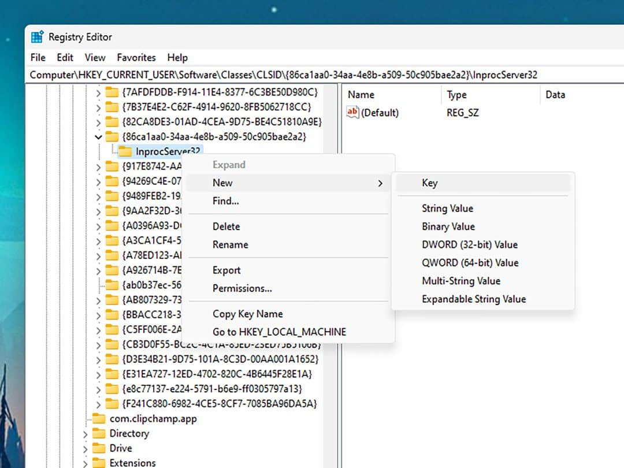Click the InprocServer32 folder icon
Viewport: 624px width, 468px height.
(x=125, y=151)
